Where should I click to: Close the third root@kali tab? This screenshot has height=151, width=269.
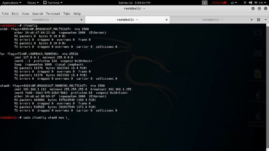click(251, 20)
